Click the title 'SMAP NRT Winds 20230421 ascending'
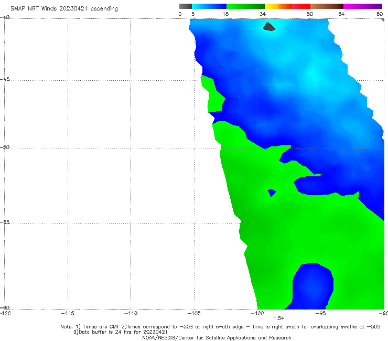This screenshot has width=388, height=341. [64, 9]
